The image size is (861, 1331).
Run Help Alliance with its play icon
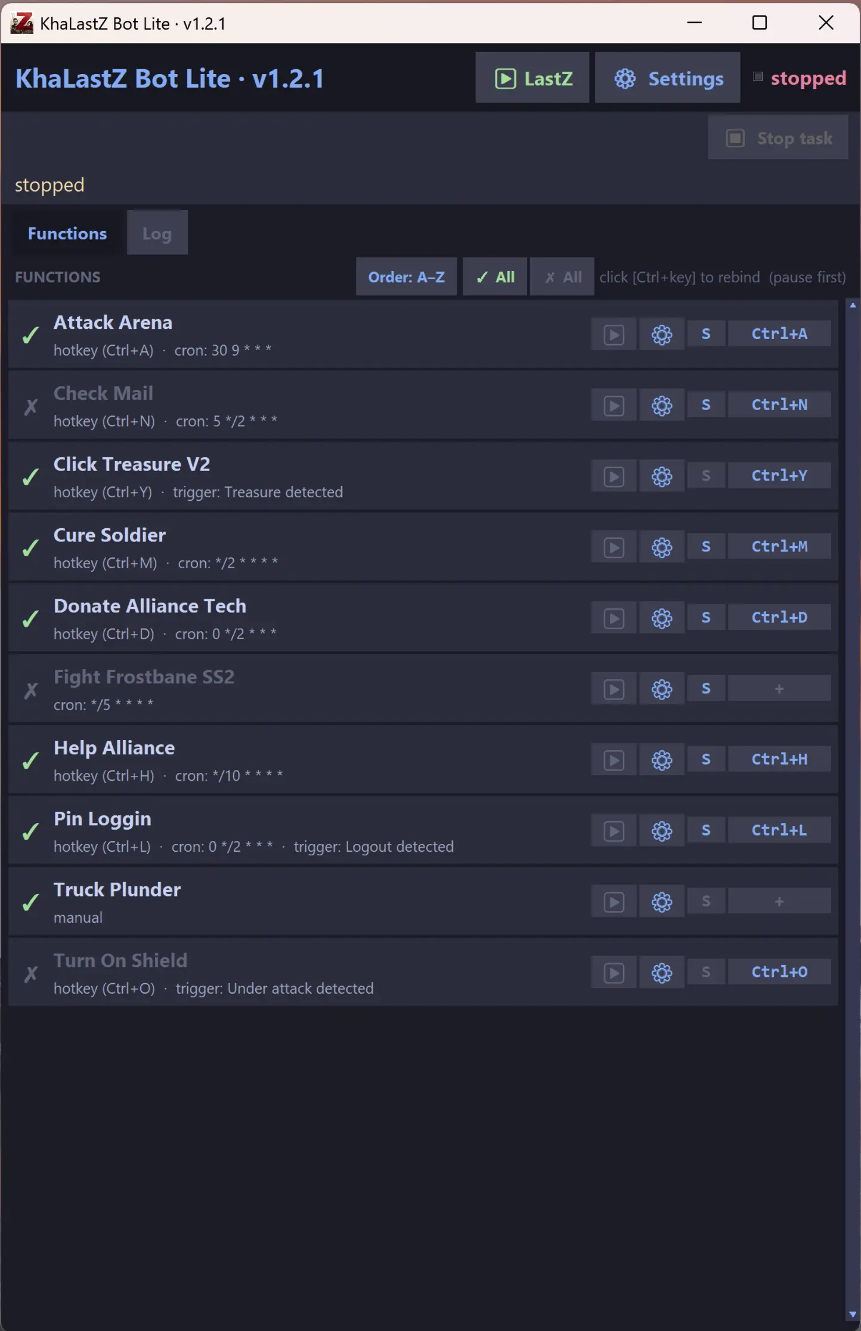click(614, 760)
